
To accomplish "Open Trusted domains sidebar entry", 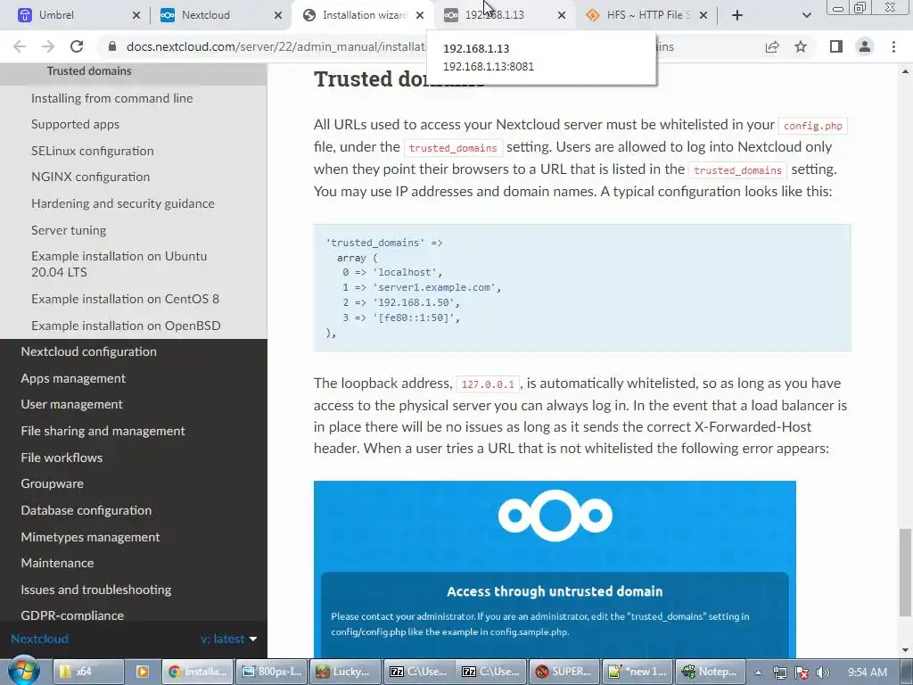I will [x=89, y=71].
